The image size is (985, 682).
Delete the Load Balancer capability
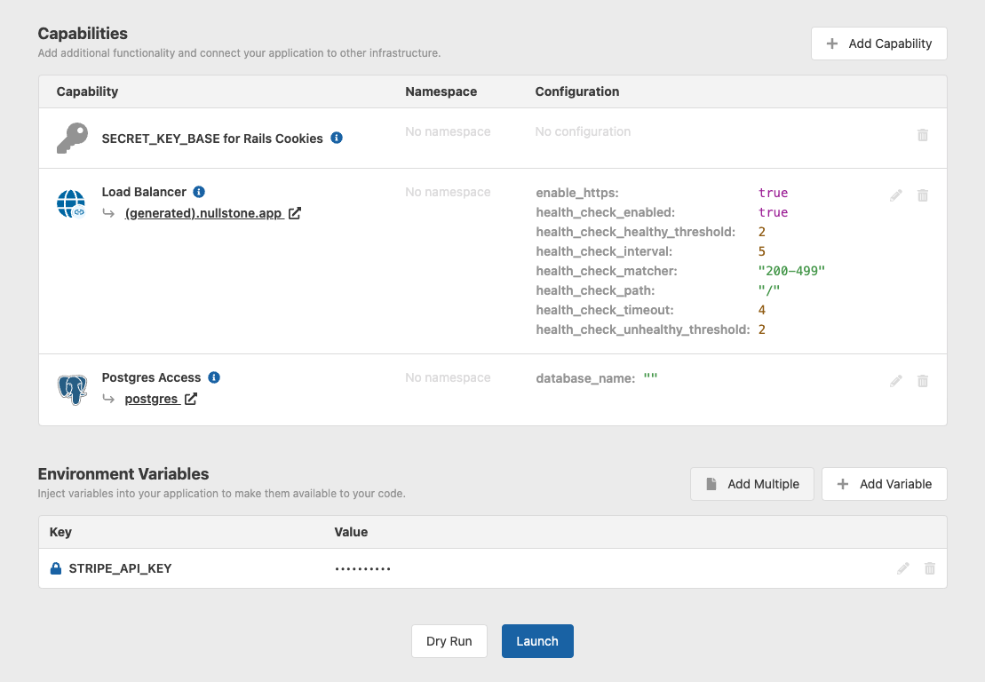pos(923,195)
